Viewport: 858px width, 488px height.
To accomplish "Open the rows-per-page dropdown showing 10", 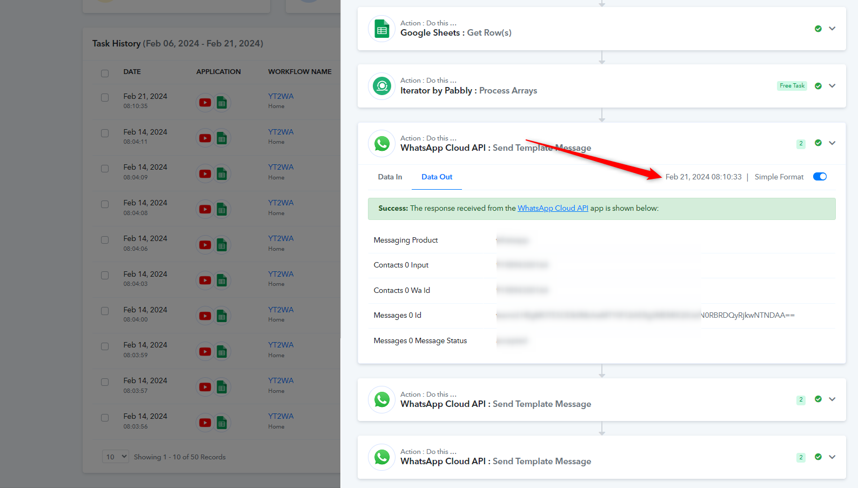I will pos(116,457).
